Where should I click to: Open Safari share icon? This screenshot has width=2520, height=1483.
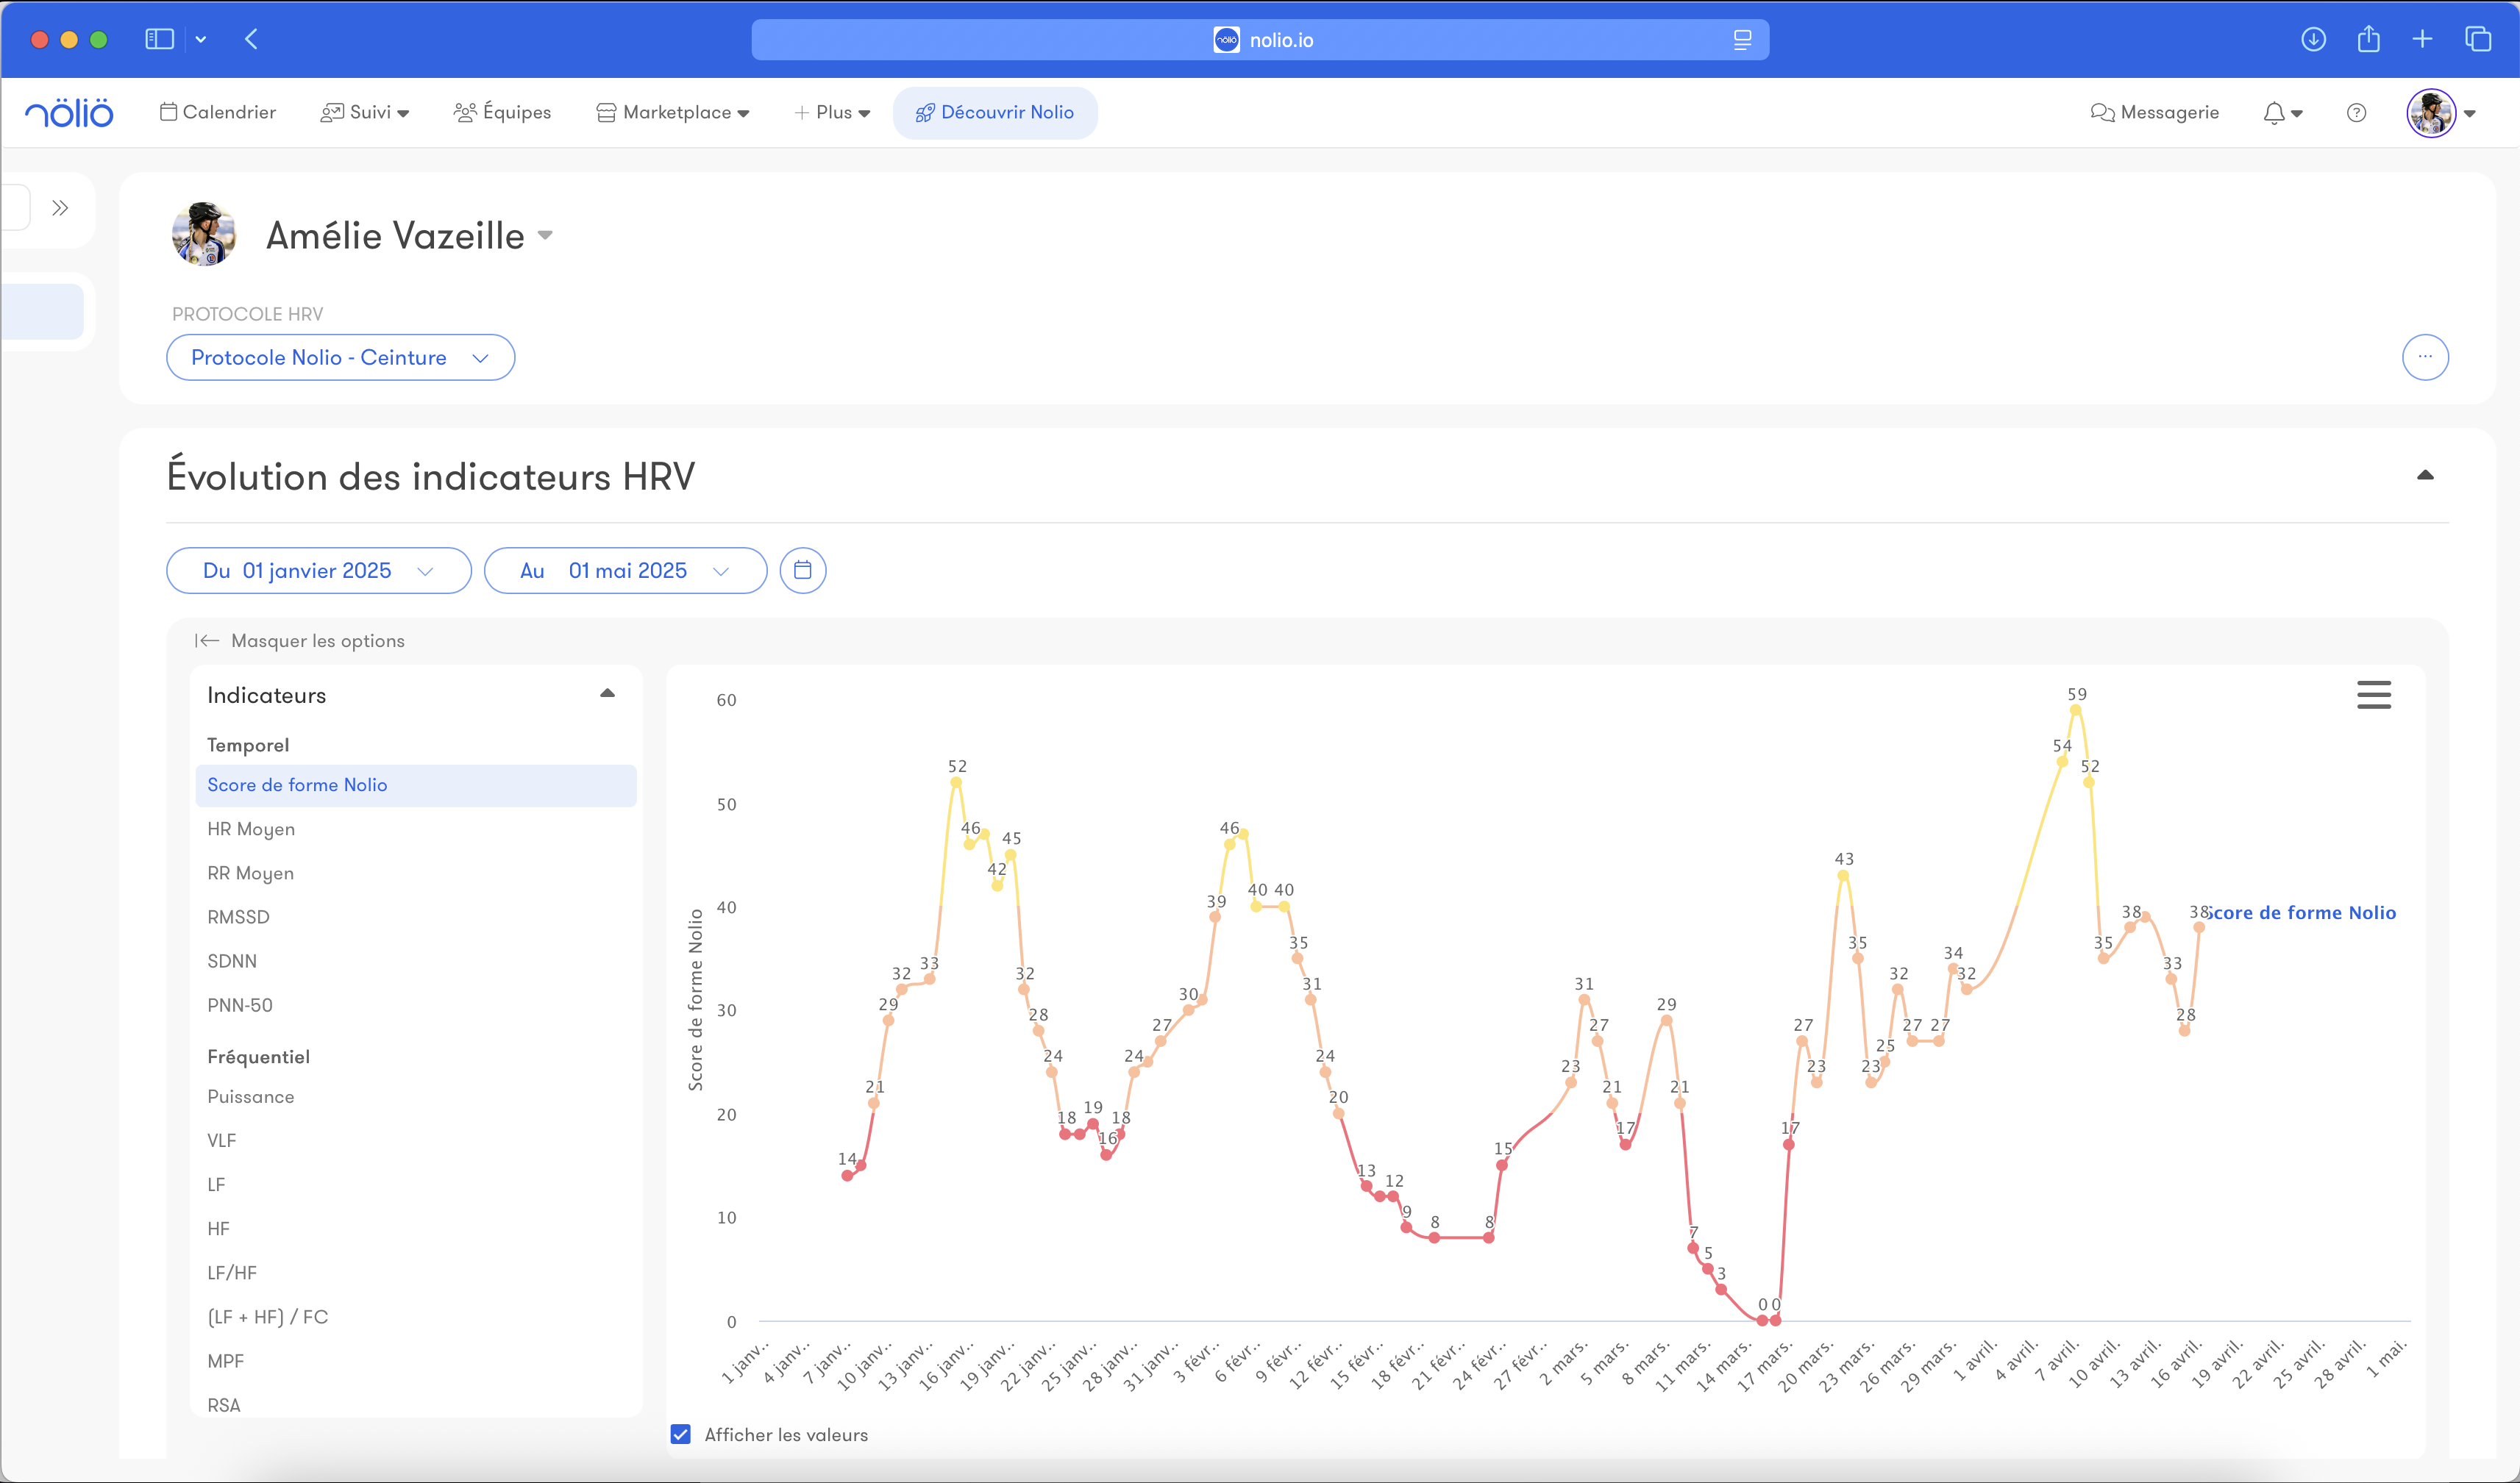point(2368,40)
